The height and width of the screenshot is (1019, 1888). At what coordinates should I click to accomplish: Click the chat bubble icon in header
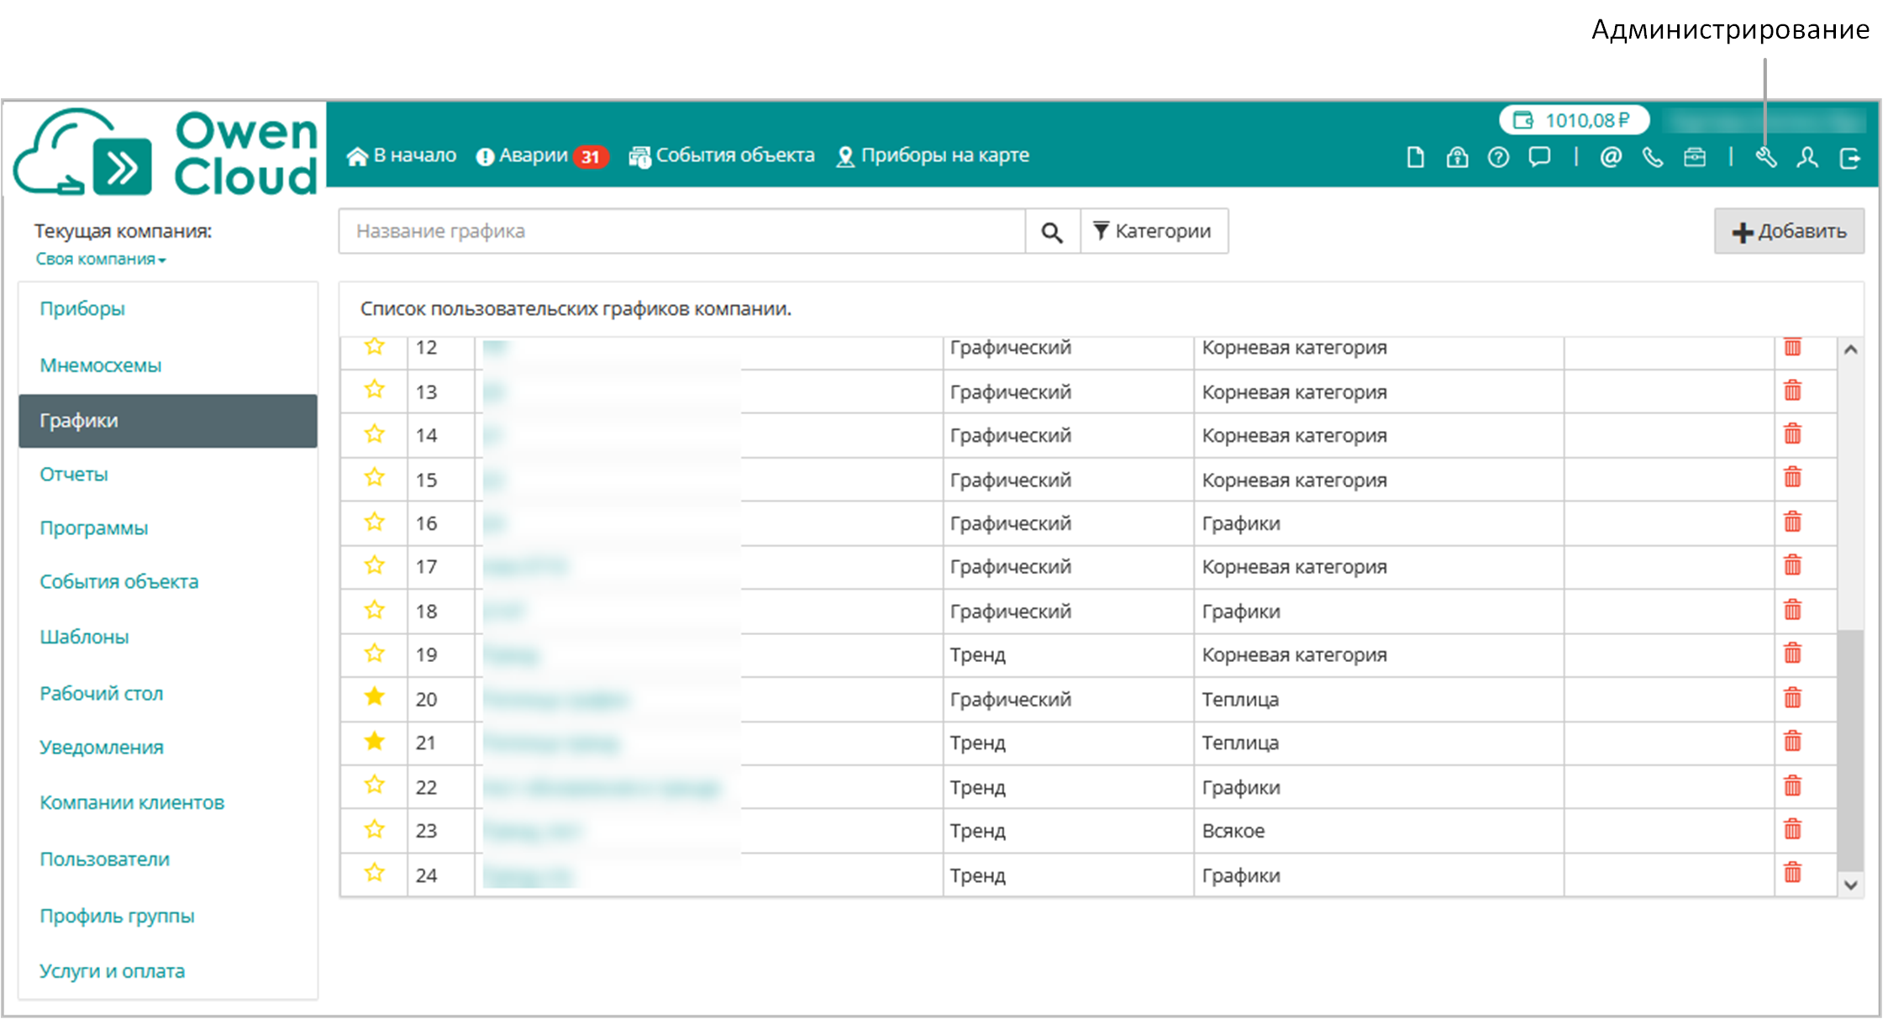click(x=1539, y=157)
